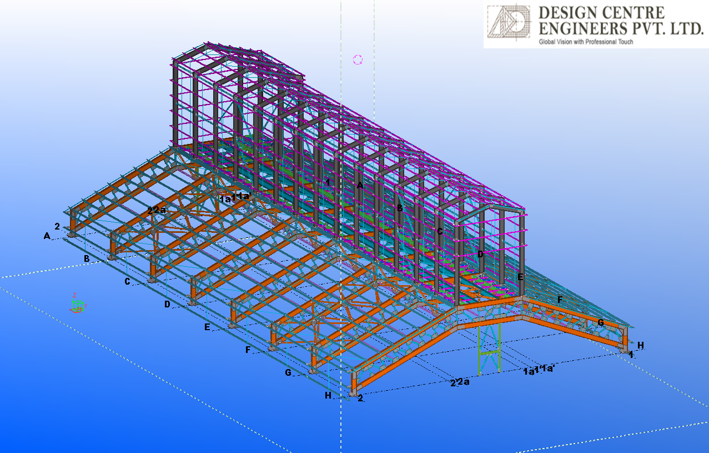Viewport: 709px width, 453px height.
Task: Select grid label I on the tall wall
Action: point(328,182)
